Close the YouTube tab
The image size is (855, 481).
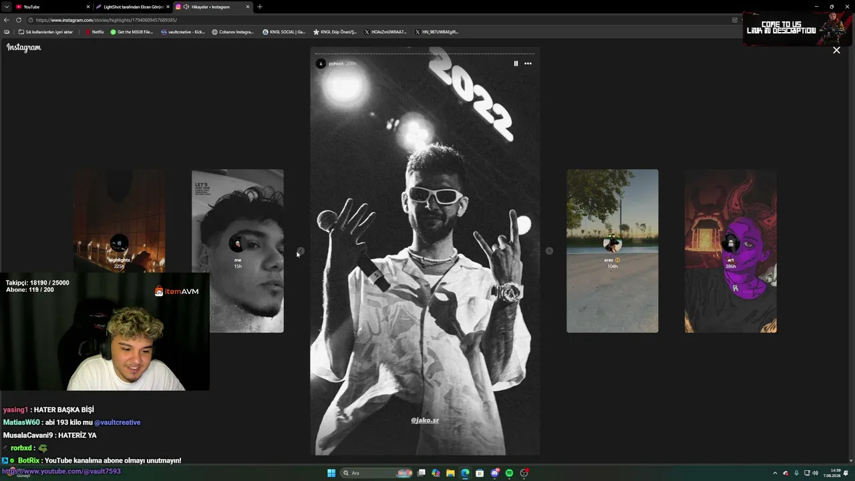[x=88, y=7]
